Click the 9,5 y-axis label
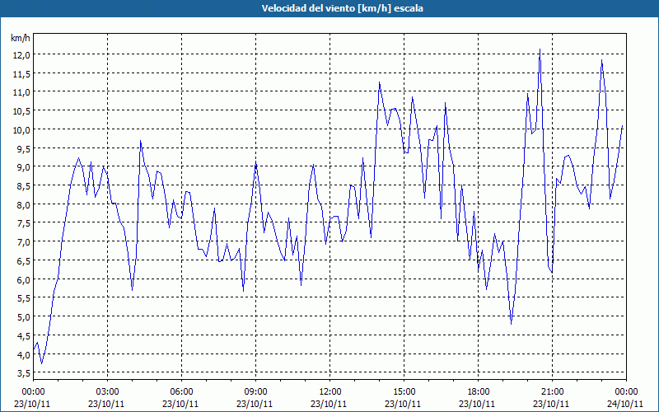 (x=23, y=148)
